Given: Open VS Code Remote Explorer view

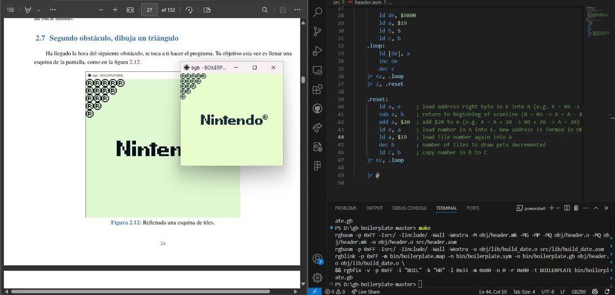Looking at the screenshot, I should 317,71.
